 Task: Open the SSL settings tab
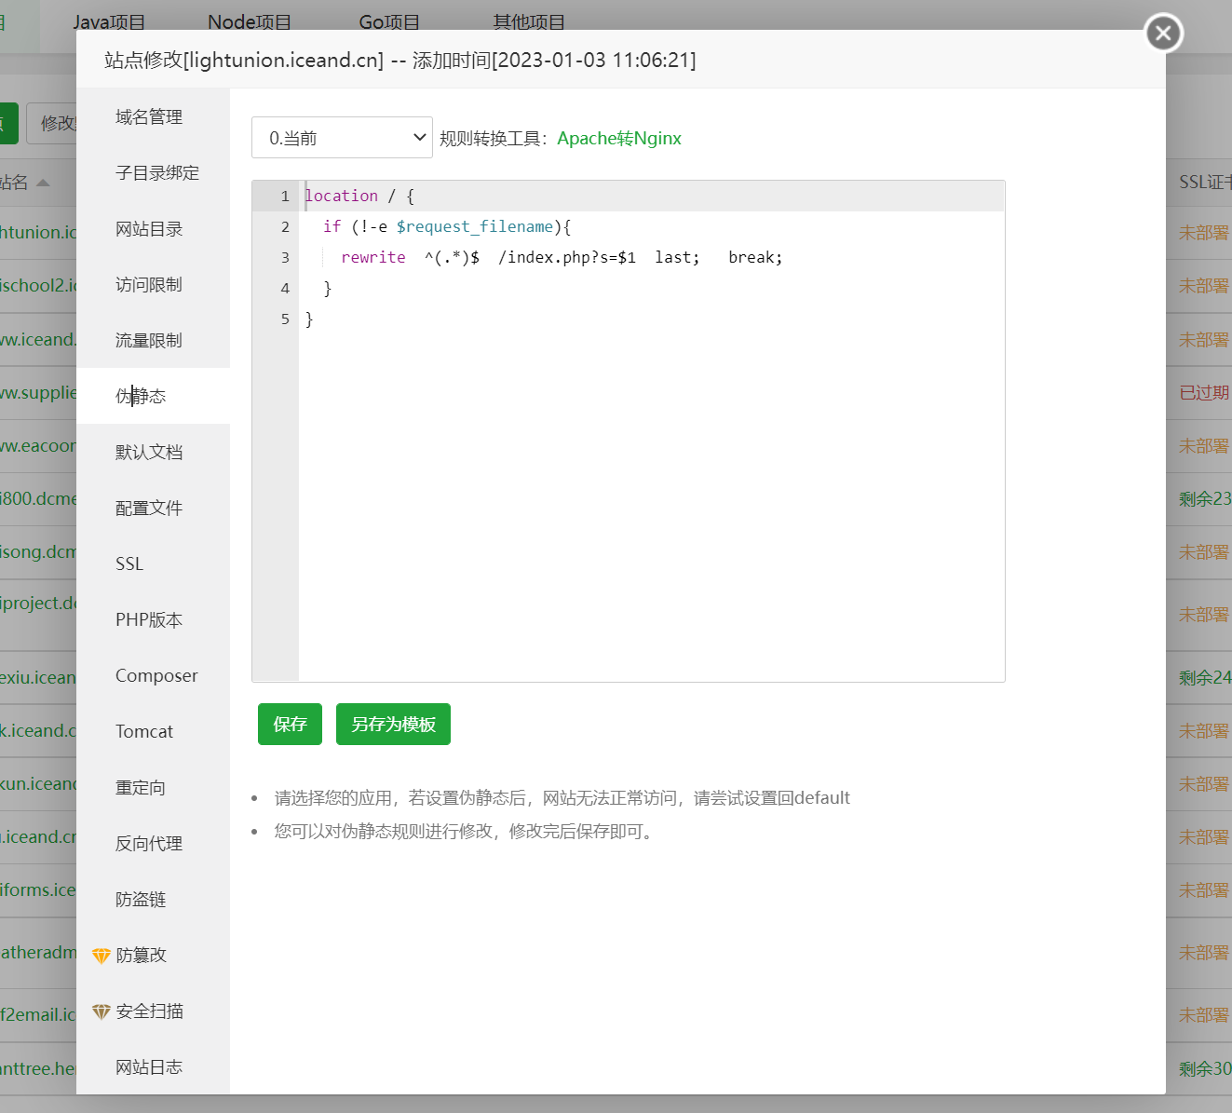tap(129, 563)
